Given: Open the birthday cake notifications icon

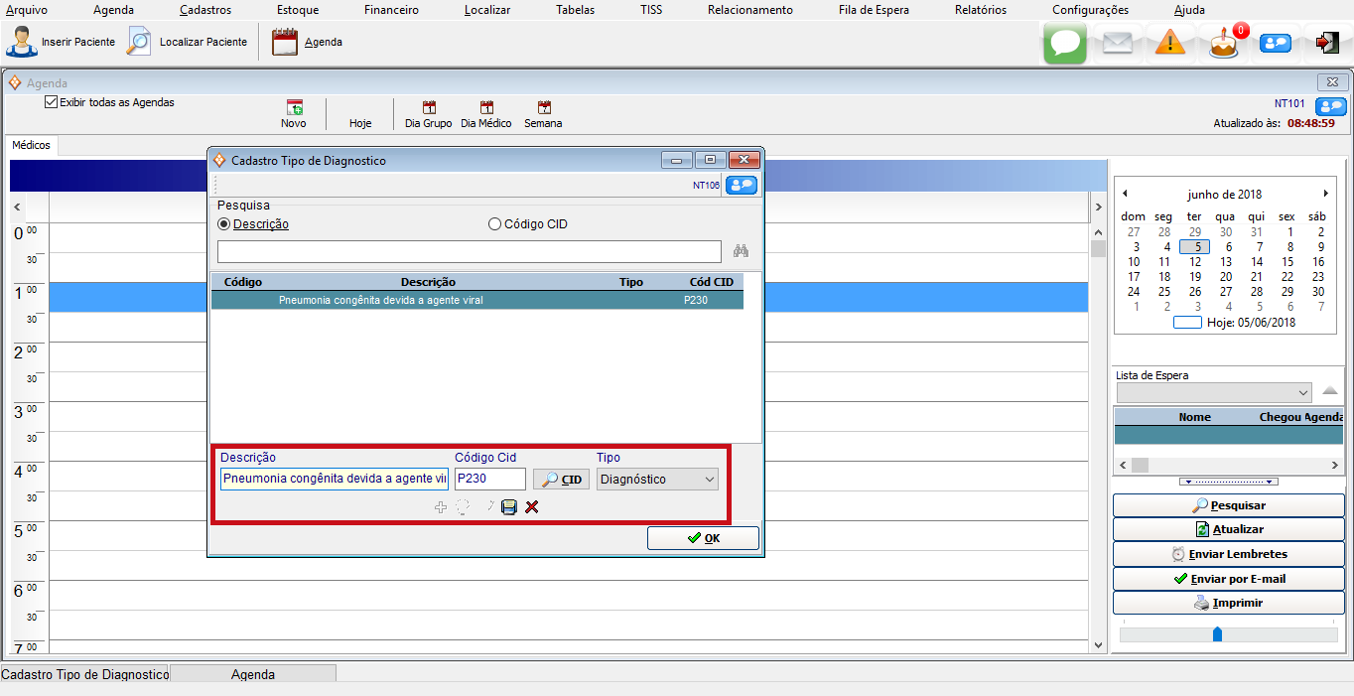Looking at the screenshot, I should (1224, 44).
